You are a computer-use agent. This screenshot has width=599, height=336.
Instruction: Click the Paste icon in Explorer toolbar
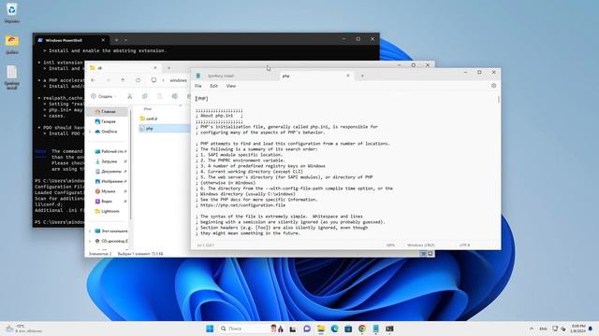click(160, 96)
